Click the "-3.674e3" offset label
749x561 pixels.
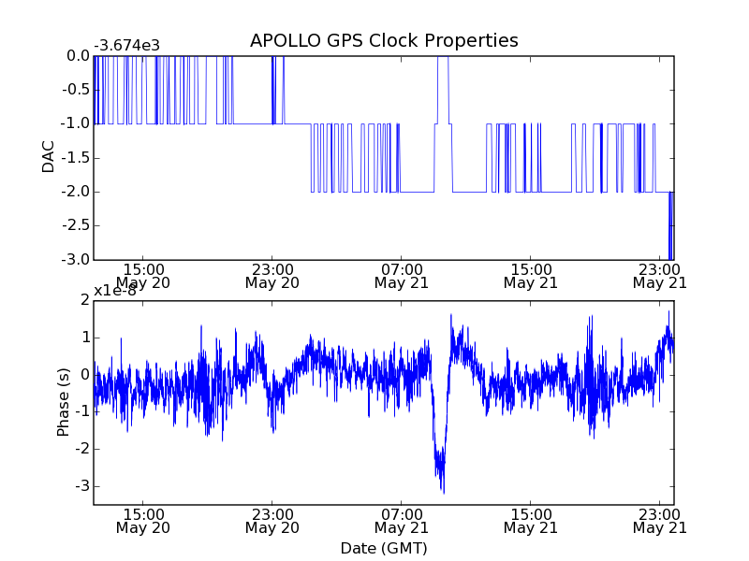pos(126,46)
